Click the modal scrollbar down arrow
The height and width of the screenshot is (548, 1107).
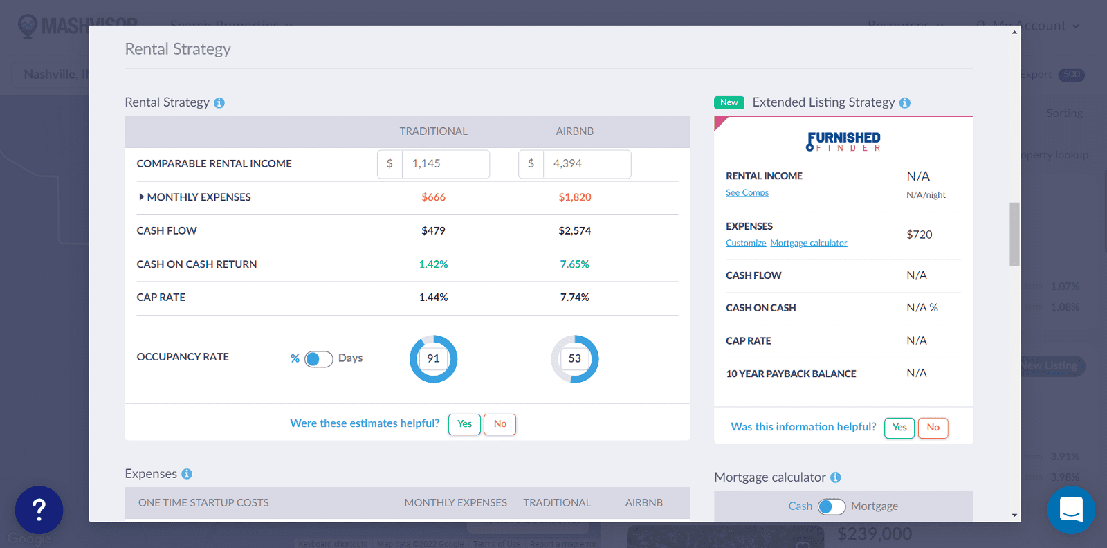[x=1014, y=515]
